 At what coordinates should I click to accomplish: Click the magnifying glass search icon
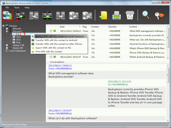tap(146, 15)
